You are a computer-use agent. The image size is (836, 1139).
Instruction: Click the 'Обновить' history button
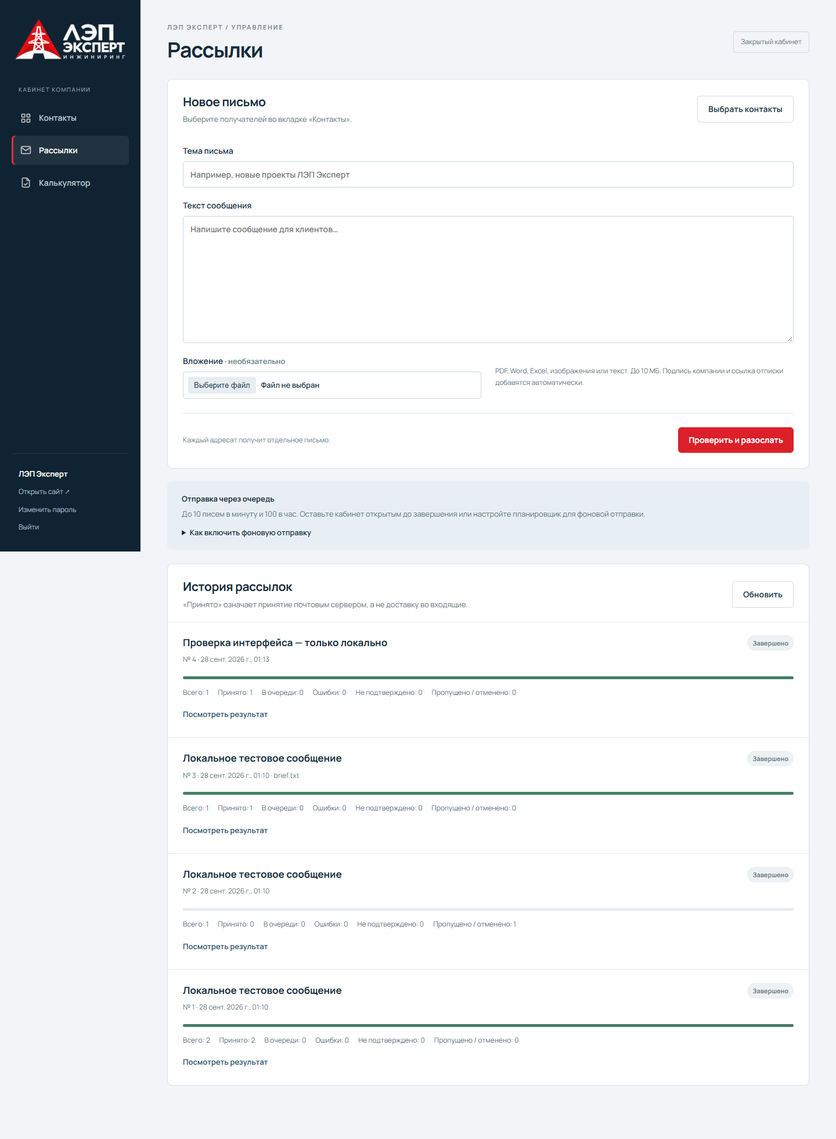coord(762,594)
